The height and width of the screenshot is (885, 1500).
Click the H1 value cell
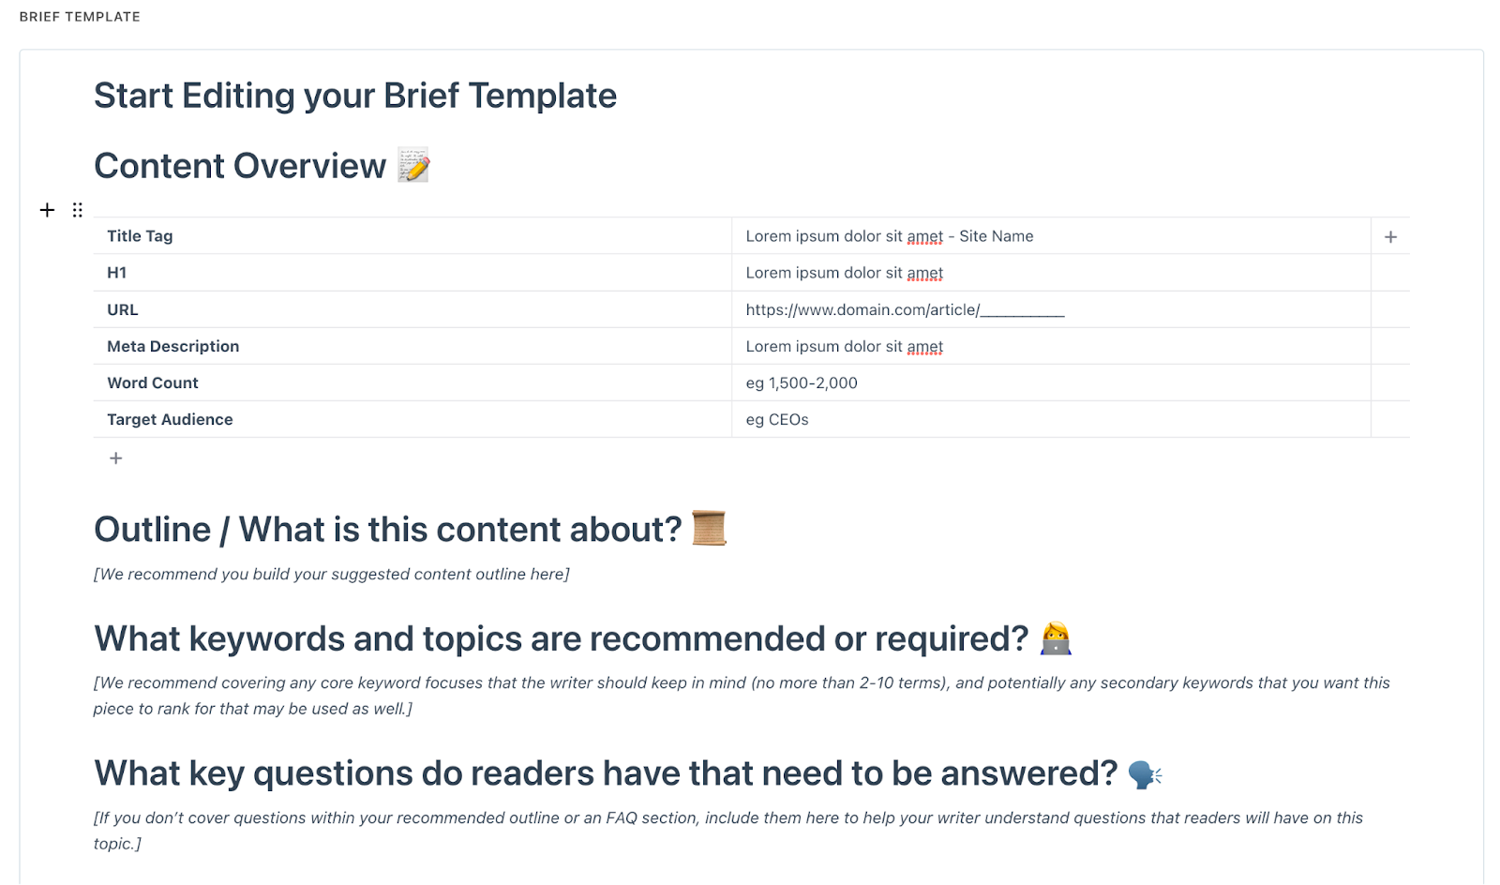click(x=1051, y=273)
